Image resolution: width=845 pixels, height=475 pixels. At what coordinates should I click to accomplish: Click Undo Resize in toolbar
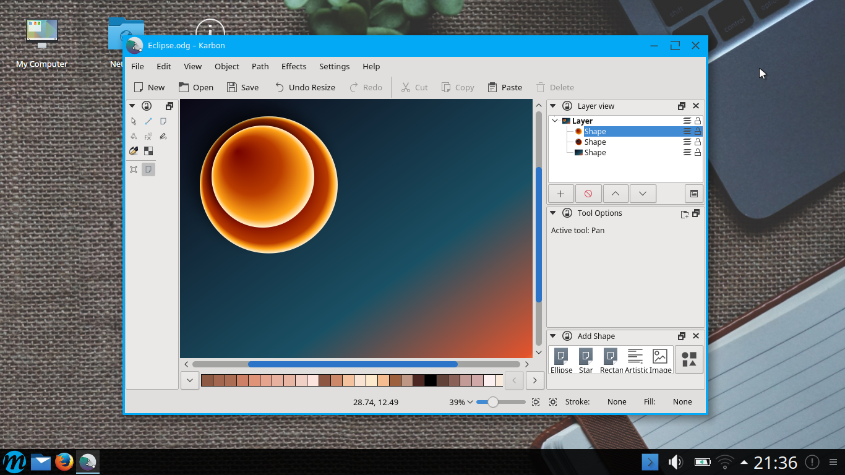pyautogui.click(x=305, y=87)
